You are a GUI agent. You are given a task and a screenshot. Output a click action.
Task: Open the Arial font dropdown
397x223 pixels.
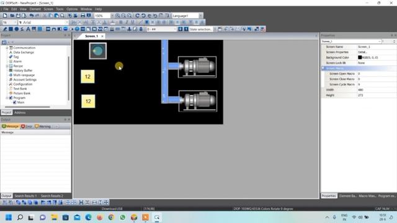[67, 22]
